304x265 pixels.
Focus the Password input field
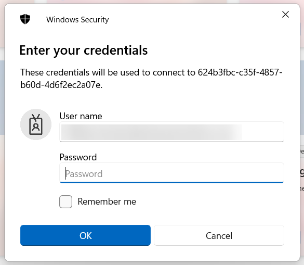point(172,173)
